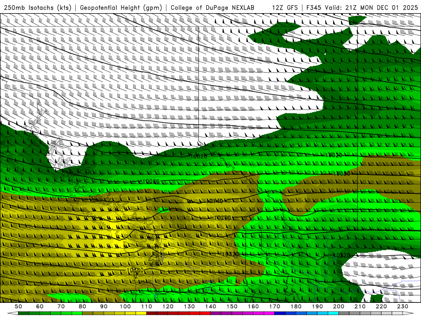Viewport: 421px width, 316px height.
Task: Click the legend value 220
Action: pos(381,307)
